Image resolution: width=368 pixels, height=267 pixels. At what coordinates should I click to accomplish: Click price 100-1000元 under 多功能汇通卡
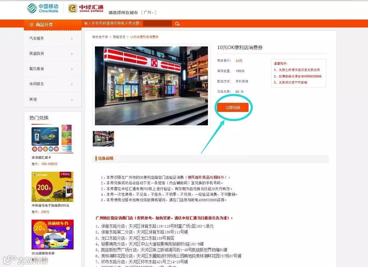49,164
